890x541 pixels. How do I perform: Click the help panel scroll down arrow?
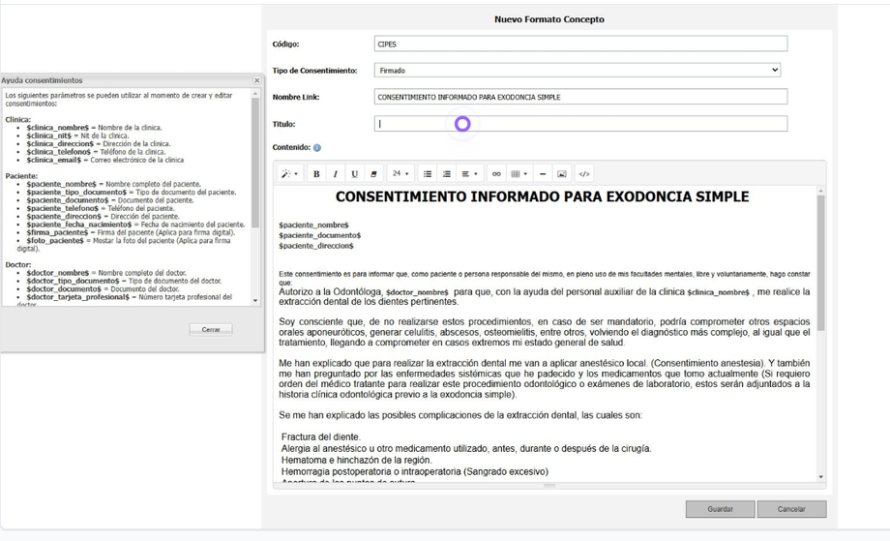coord(254,300)
